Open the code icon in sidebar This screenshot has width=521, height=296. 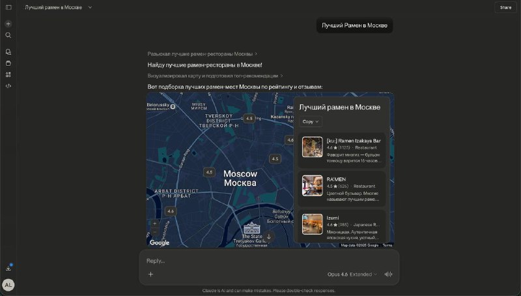pos(8,85)
